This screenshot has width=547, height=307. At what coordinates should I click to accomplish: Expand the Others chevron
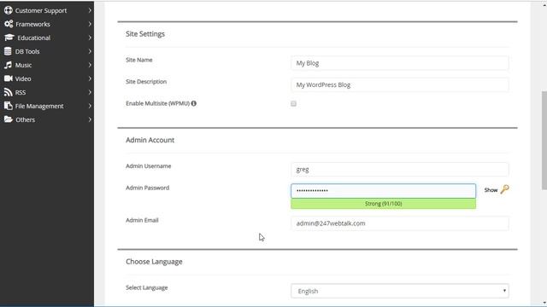(x=90, y=119)
